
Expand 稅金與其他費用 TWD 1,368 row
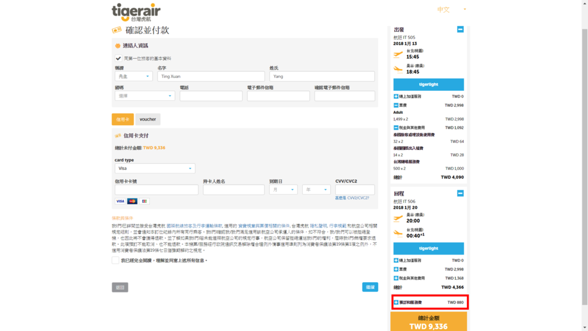click(396, 279)
